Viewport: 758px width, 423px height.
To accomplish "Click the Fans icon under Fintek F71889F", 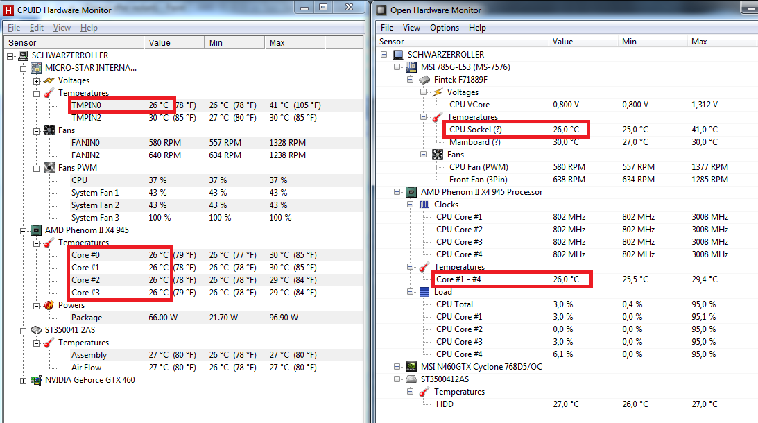I will tap(438, 155).
